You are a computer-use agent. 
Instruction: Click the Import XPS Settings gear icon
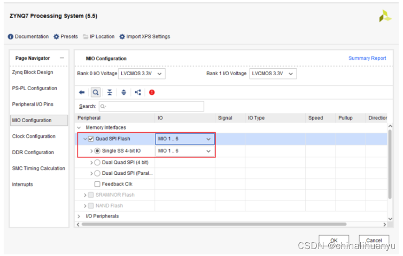click(x=122, y=37)
